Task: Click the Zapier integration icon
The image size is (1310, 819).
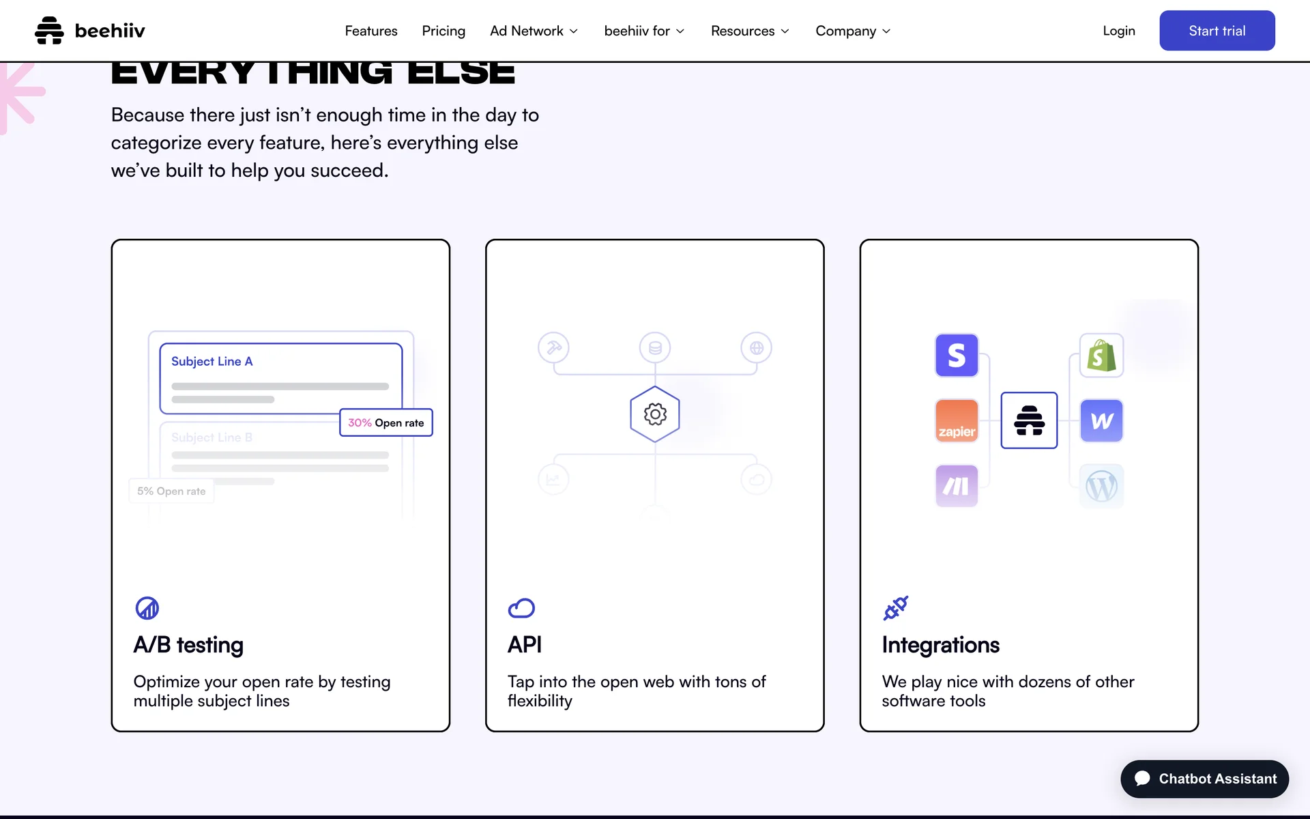Action: [x=957, y=420]
